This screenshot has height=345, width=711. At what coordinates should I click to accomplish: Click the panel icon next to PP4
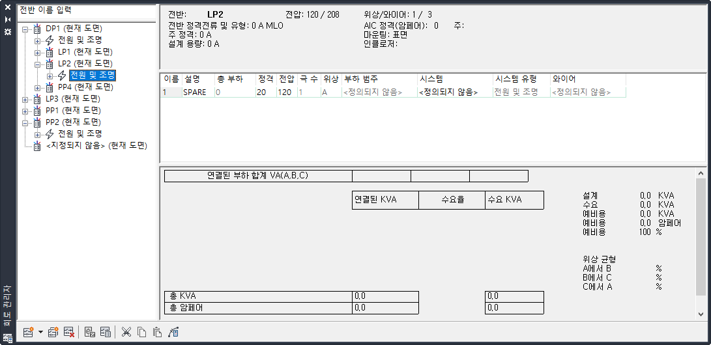pos(50,87)
